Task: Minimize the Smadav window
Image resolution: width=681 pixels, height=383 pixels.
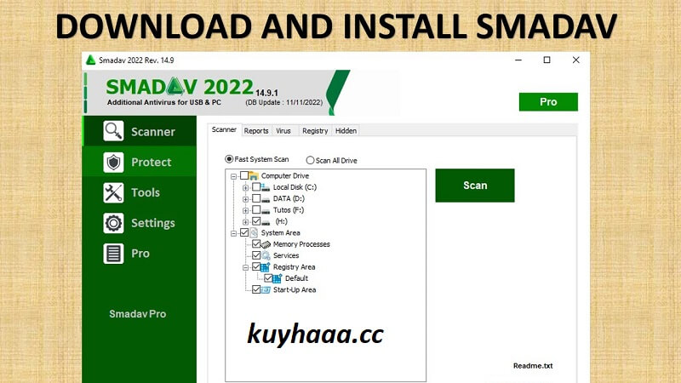Action: 518,60
